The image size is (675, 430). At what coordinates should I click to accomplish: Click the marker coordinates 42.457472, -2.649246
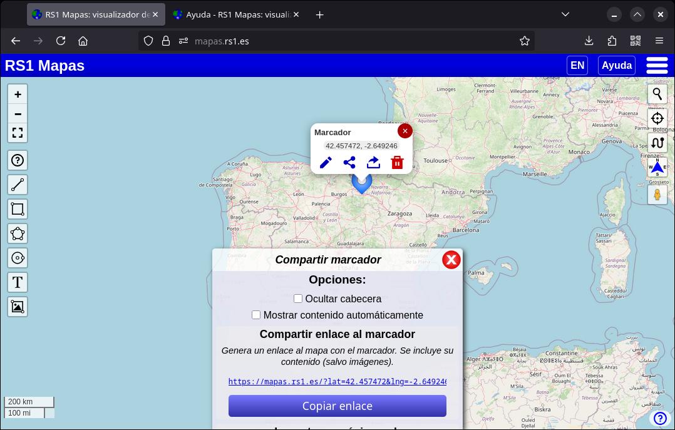coord(361,146)
